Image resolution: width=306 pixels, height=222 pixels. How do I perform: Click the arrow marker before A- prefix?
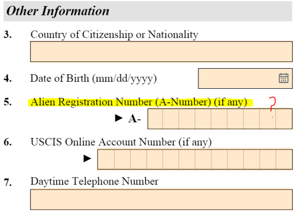coord(119,118)
